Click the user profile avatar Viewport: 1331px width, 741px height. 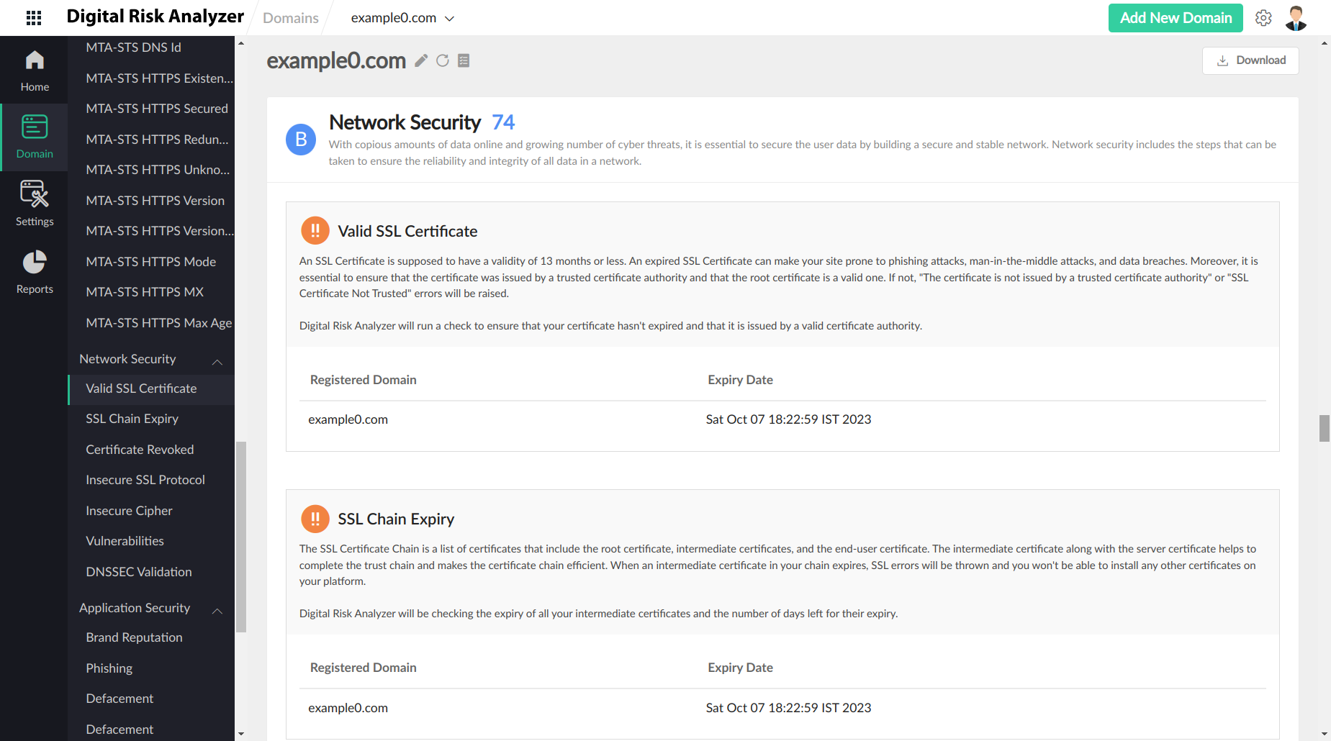(1295, 17)
